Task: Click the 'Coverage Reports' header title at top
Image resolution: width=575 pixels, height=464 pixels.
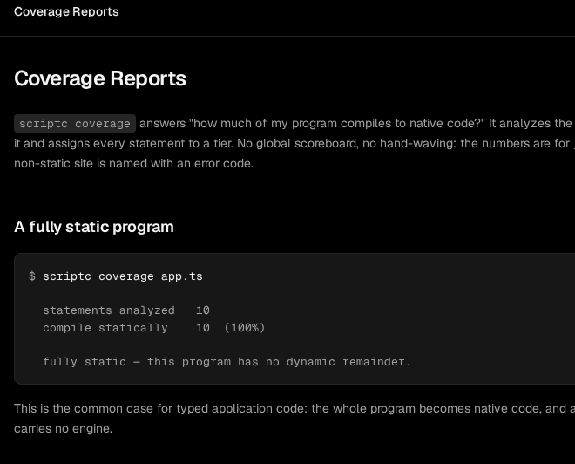Action: [66, 11]
